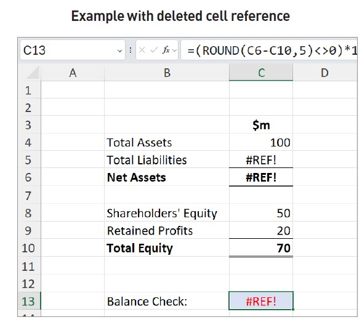362x333 pixels.
Task: Open the Name Box dropdown arrow
Action: click(x=119, y=50)
